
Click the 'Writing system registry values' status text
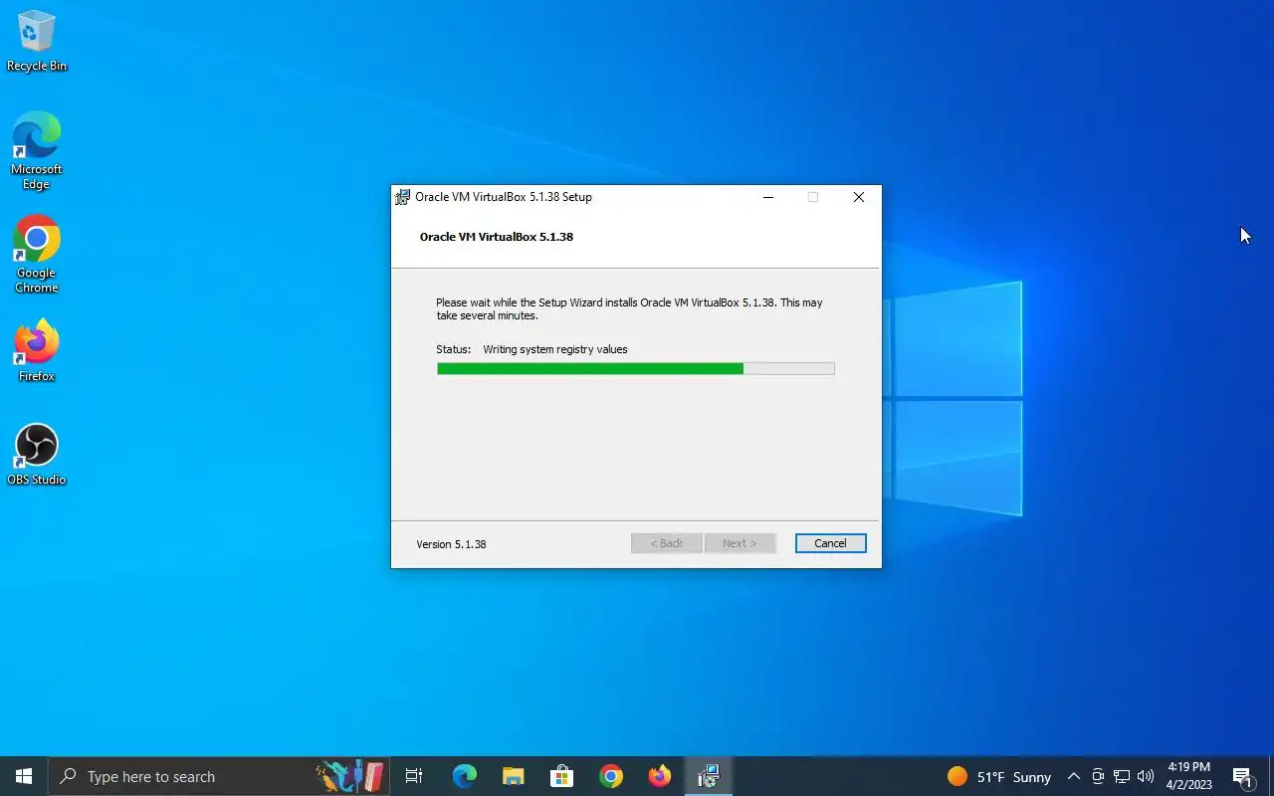(x=555, y=349)
